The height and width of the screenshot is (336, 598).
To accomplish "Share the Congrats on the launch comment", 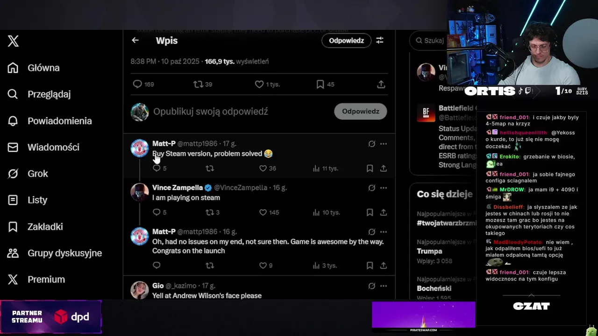I will pos(384,266).
